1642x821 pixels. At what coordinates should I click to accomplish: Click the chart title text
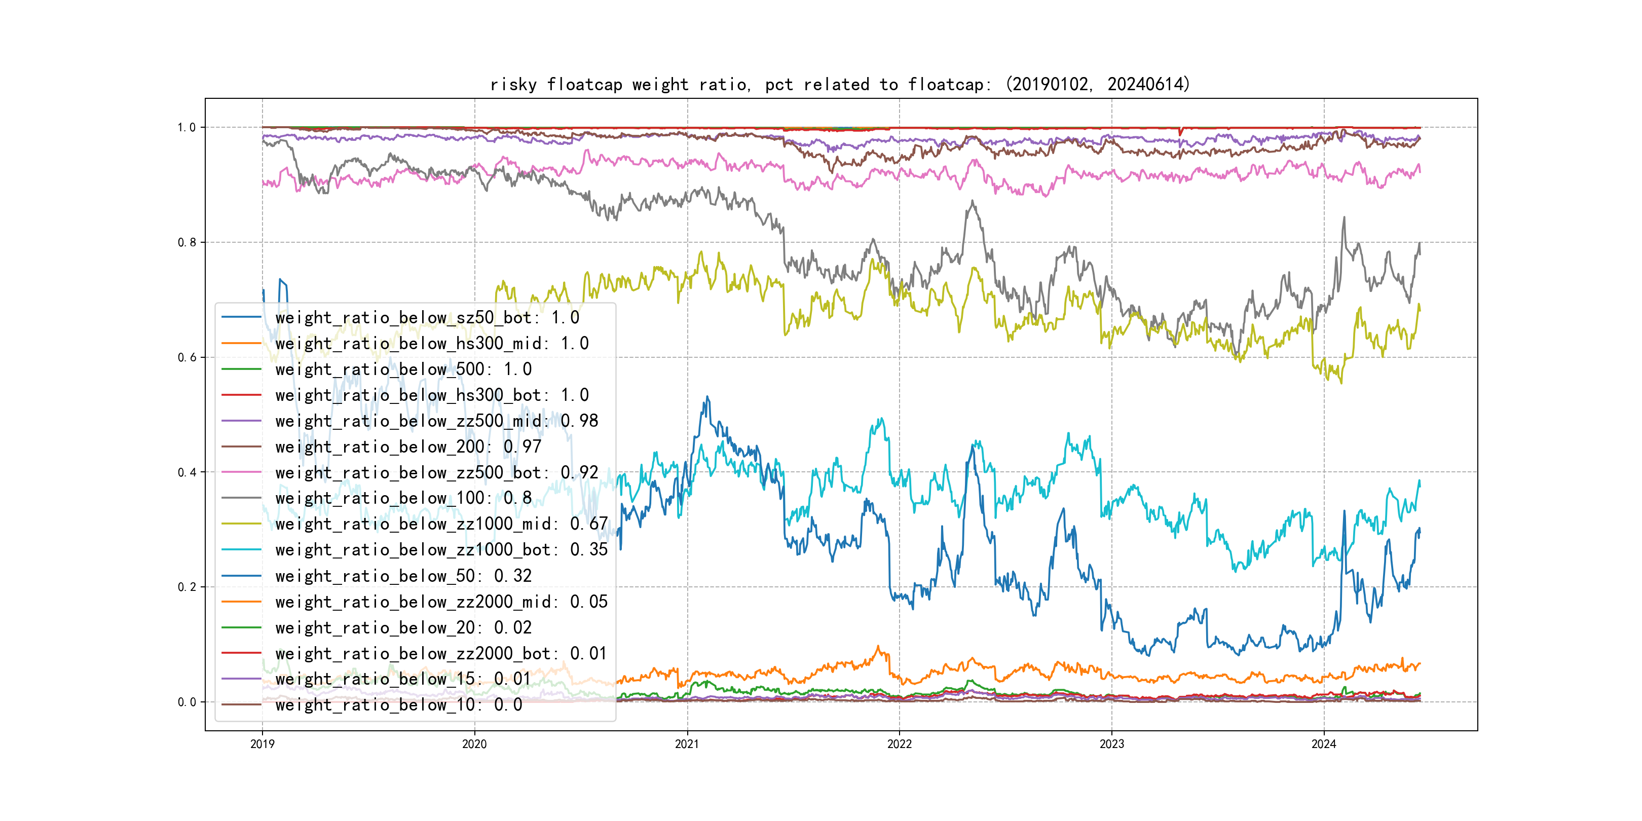[x=839, y=84]
